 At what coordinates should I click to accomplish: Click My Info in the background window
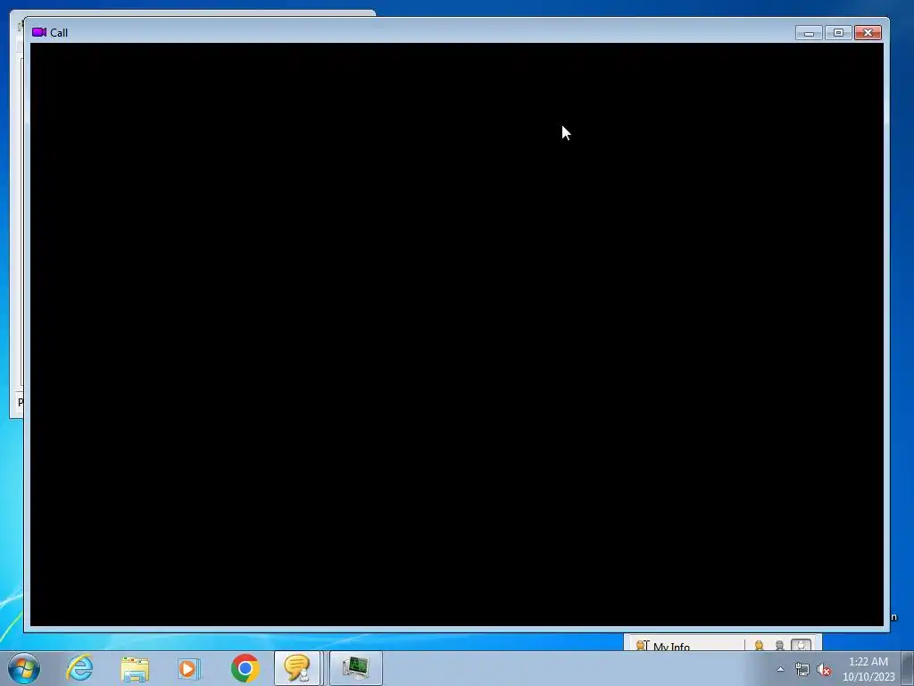point(671,647)
